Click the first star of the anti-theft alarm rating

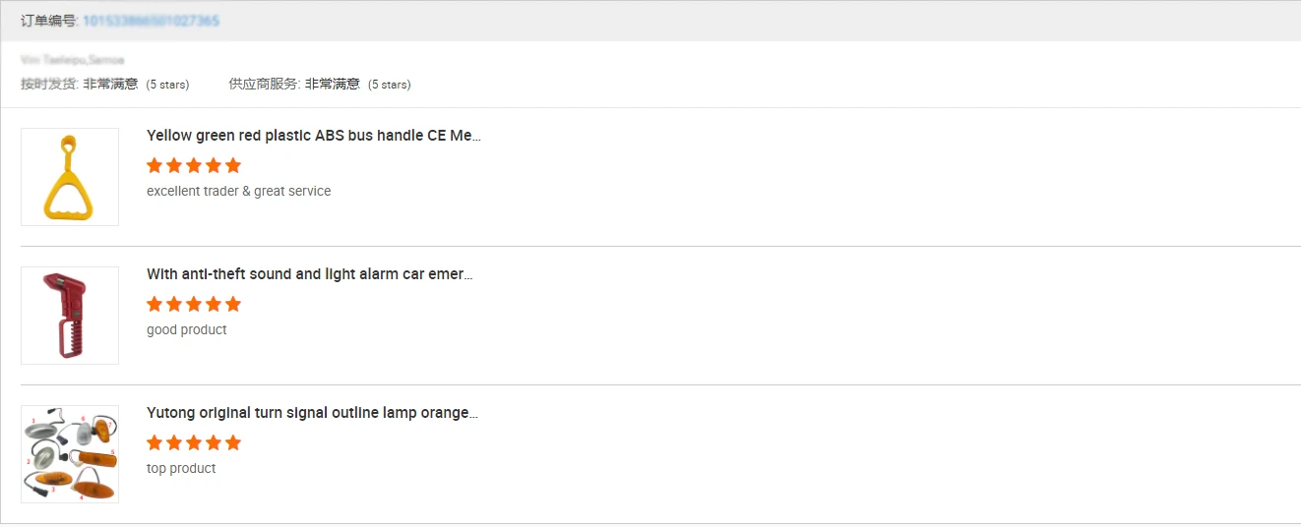click(155, 304)
